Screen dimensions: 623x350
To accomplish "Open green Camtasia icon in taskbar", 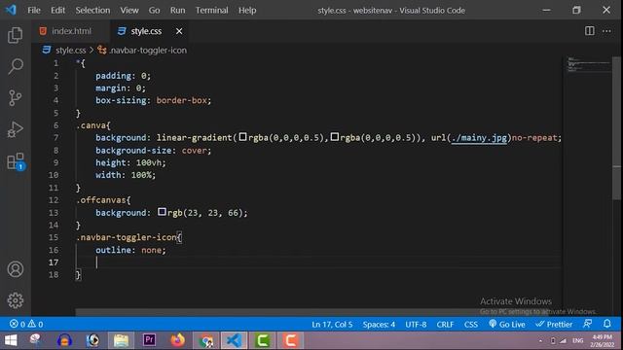I will click(262, 340).
